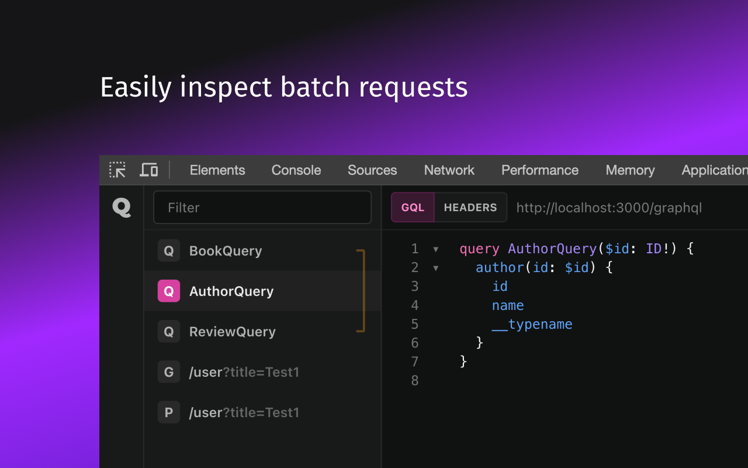Open the GET /user?title=Test1 request
This screenshot has width=748, height=468.
262,372
